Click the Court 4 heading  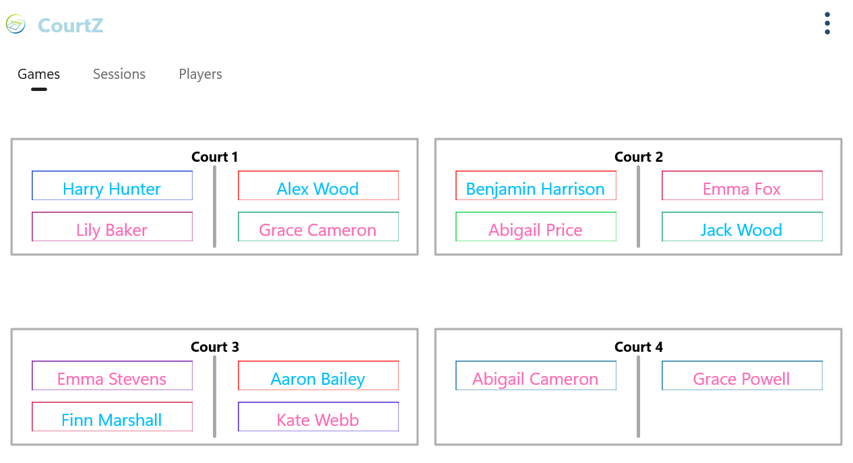click(x=639, y=347)
